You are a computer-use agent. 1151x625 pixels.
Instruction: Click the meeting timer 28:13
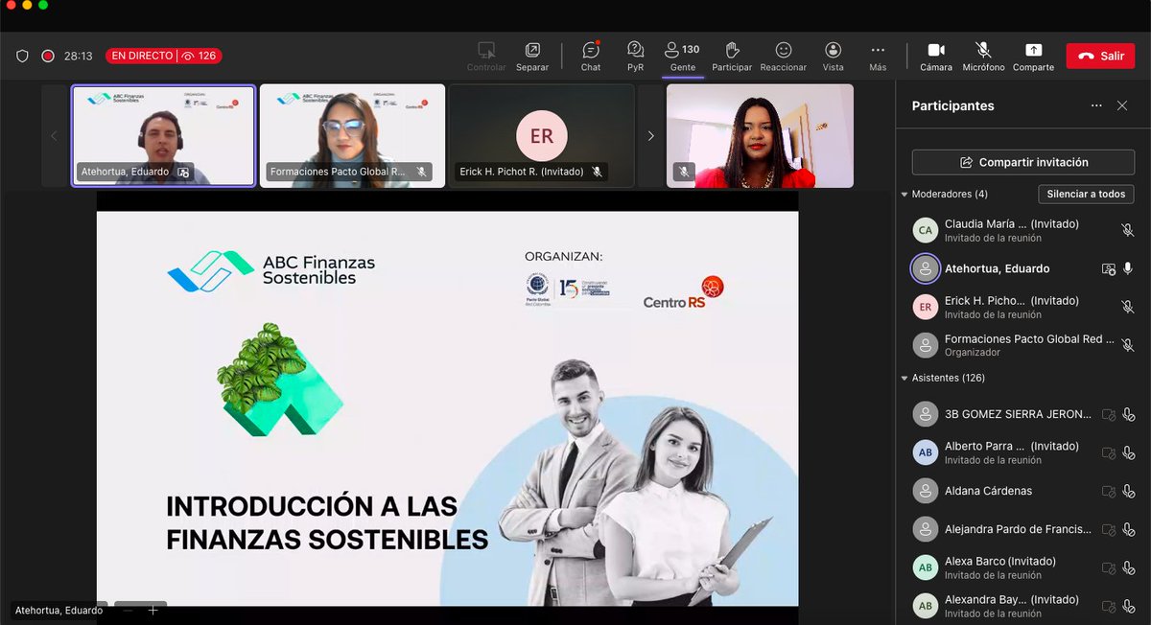(78, 56)
